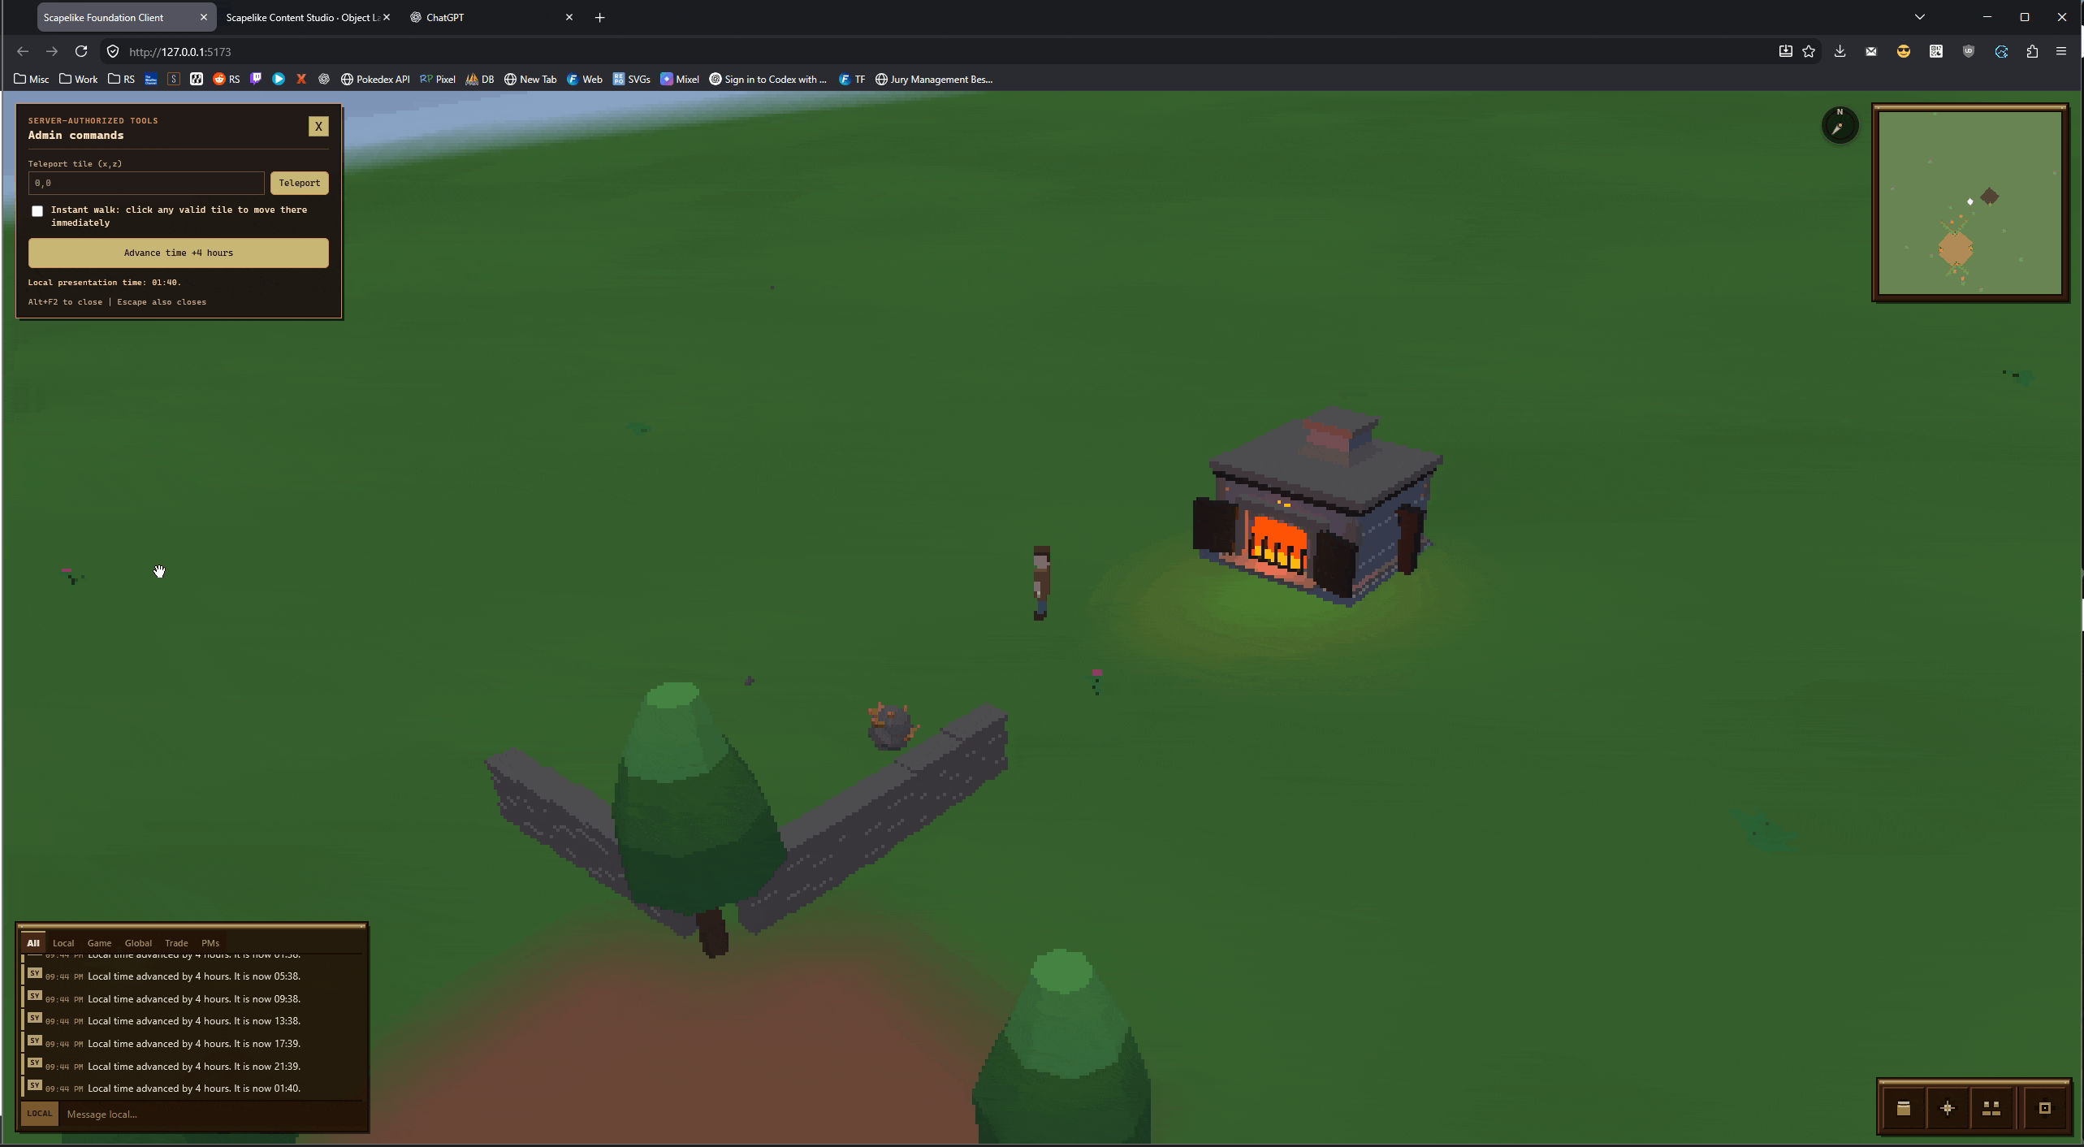The width and height of the screenshot is (2084, 1147).
Task: Click Advance time +4 hours button
Action: tap(179, 253)
